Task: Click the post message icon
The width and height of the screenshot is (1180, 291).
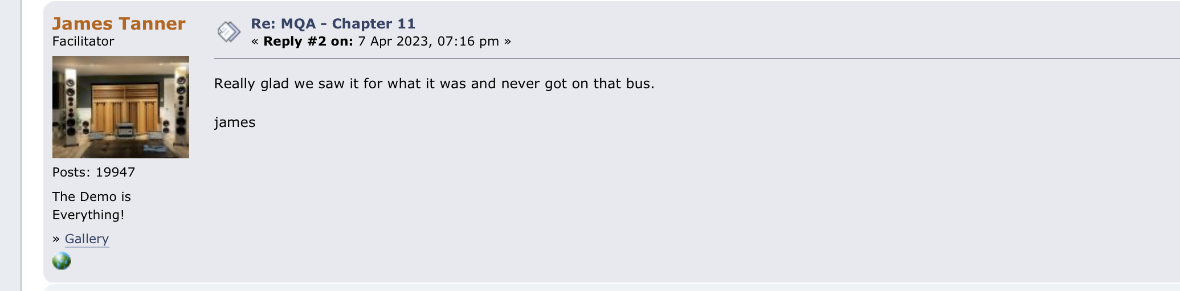Action: (x=228, y=31)
